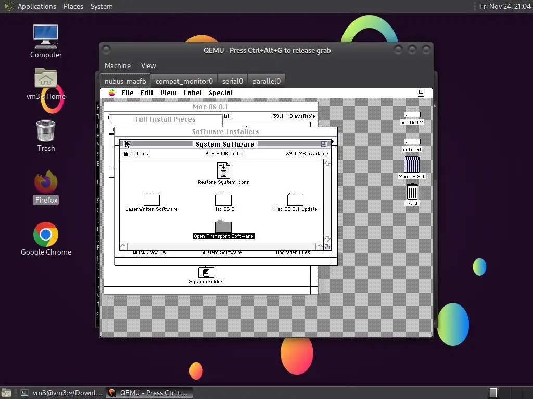This screenshot has width=533, height=399.
Task: Click the vertical scrollbar down arrow
Action: [x=327, y=239]
